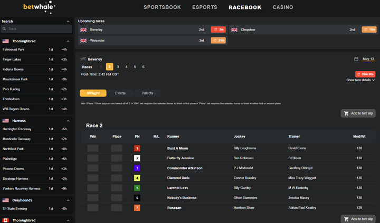This screenshot has width=380, height=223.
Task: Toggle Place box for Commander Atkinson
Action: point(117,168)
